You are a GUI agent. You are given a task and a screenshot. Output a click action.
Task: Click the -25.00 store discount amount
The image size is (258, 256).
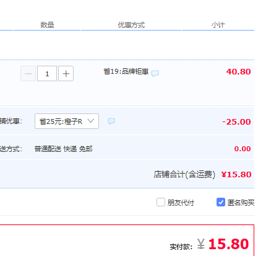click(236, 121)
